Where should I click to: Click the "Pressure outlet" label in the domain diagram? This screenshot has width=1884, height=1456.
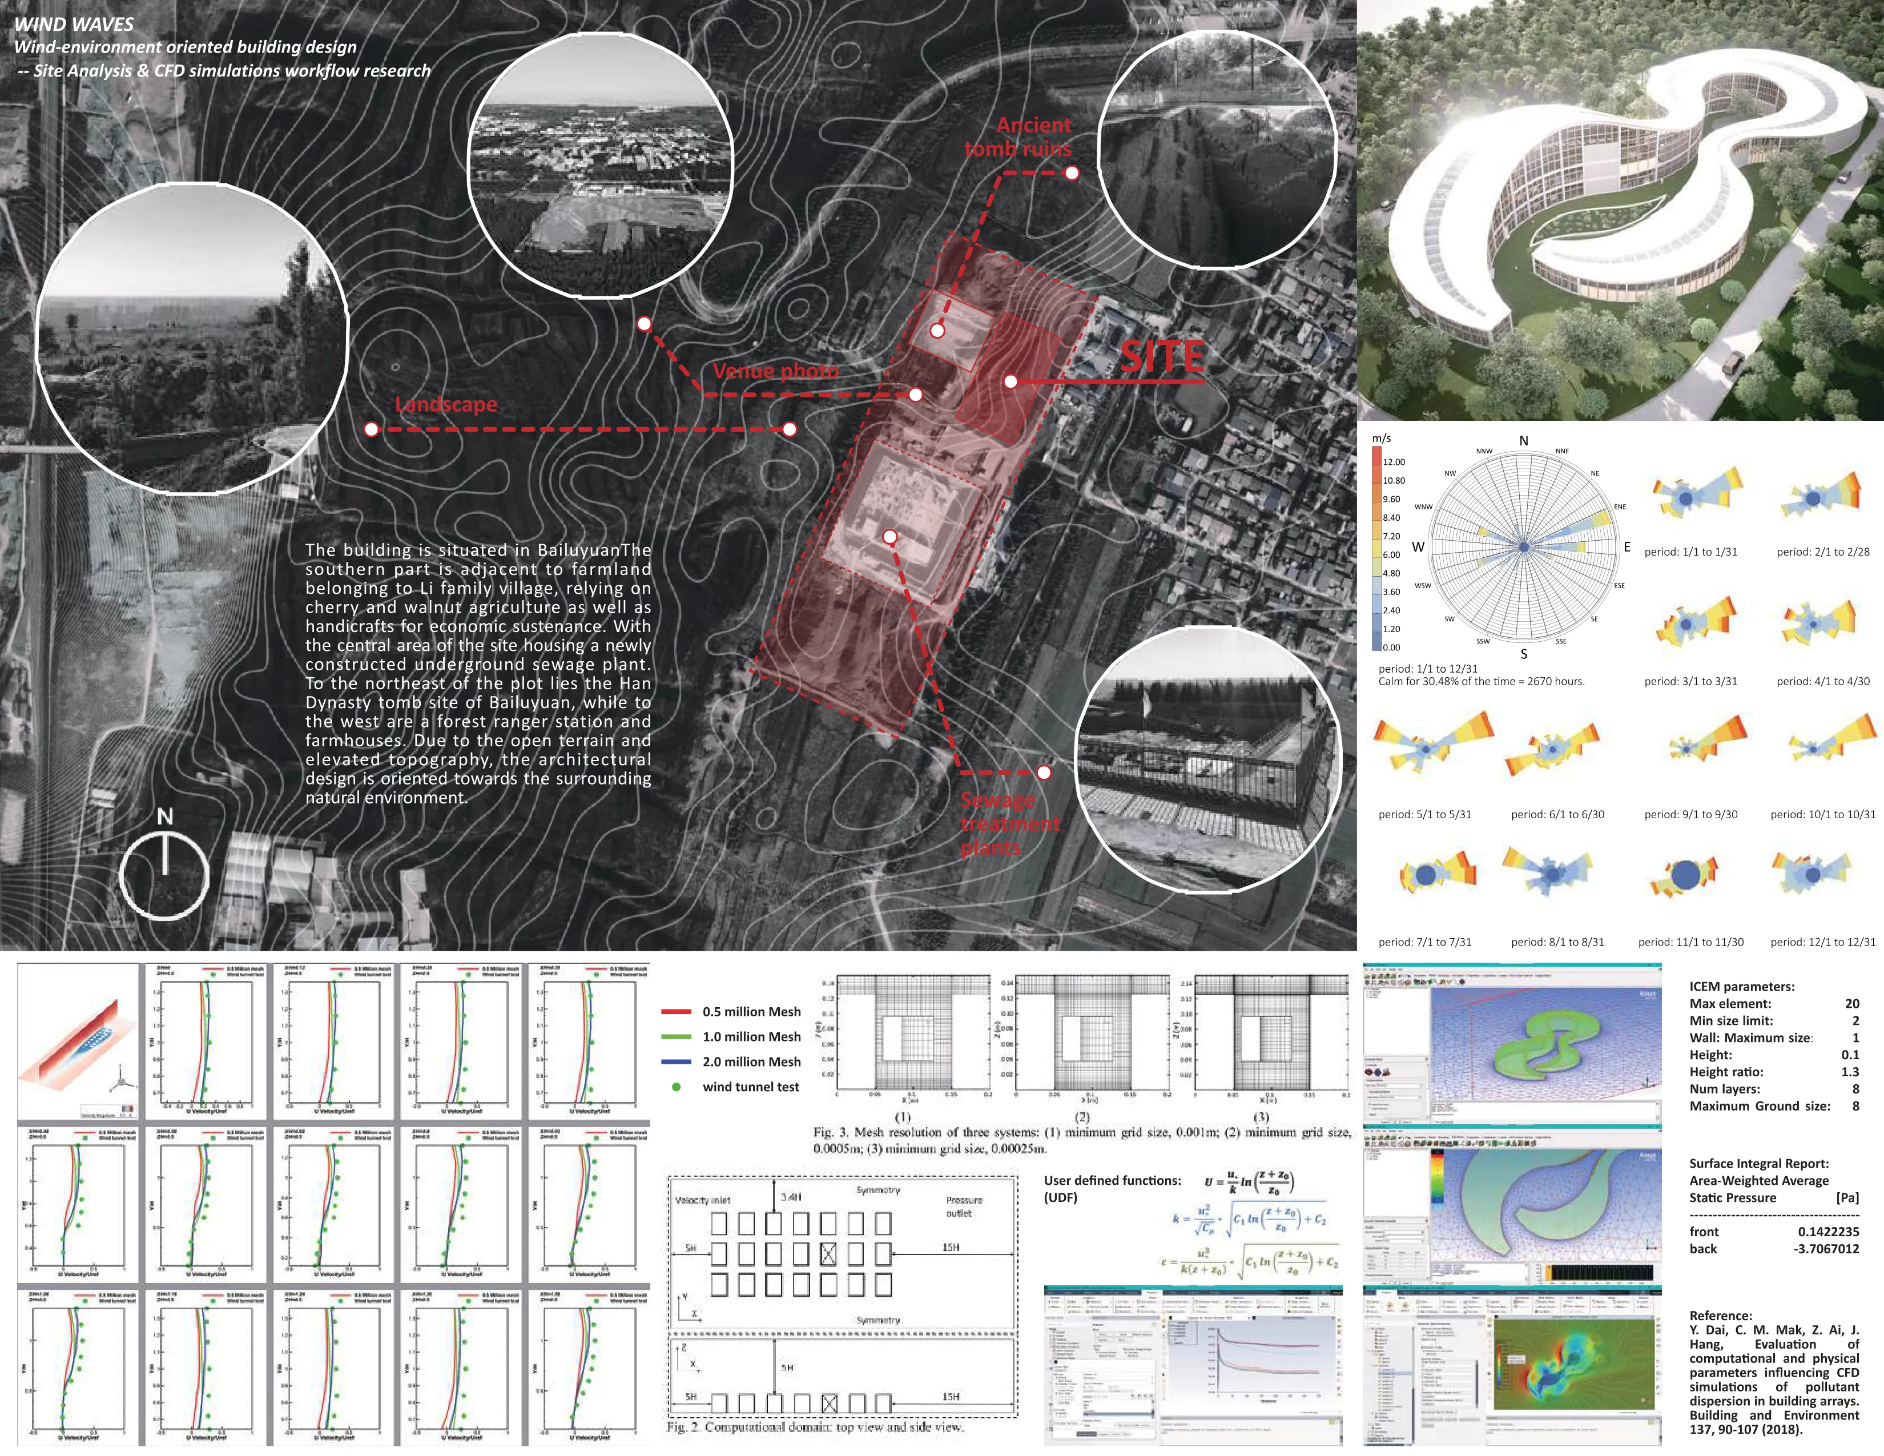(x=964, y=1206)
